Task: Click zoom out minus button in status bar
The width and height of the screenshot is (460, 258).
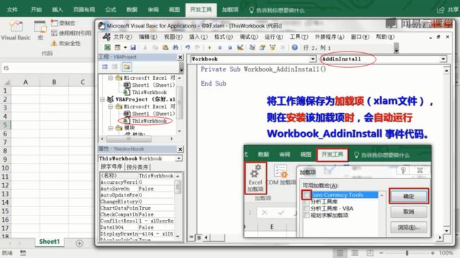Action: click(x=381, y=253)
